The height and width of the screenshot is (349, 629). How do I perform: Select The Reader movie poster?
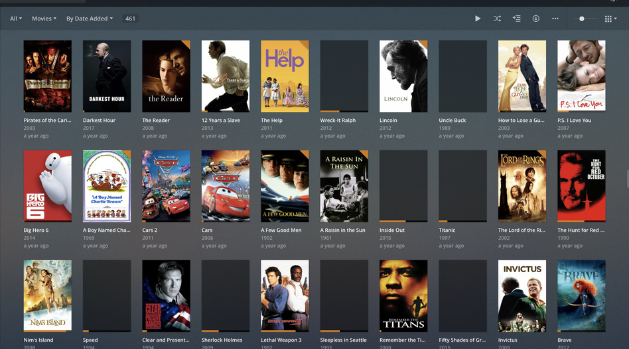[166, 76]
